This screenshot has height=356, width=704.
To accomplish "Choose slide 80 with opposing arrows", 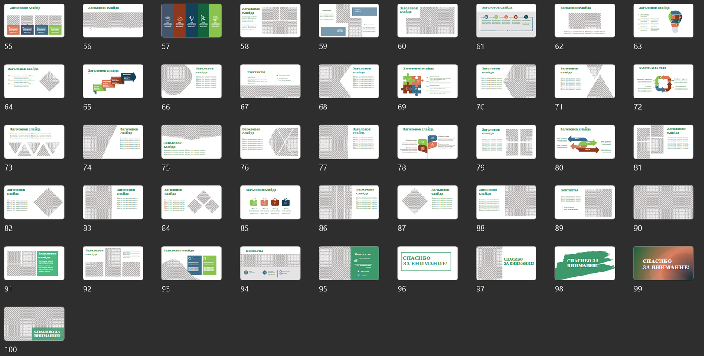I will pyautogui.click(x=584, y=142).
